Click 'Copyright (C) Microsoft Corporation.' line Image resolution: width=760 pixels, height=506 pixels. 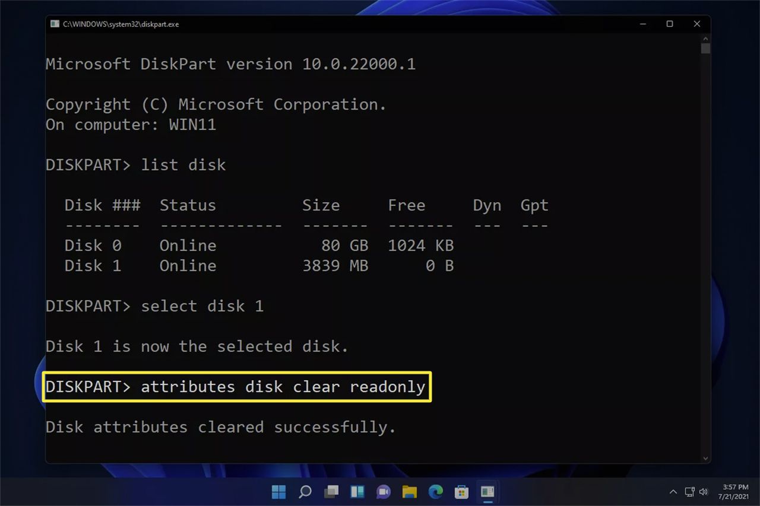(x=216, y=104)
